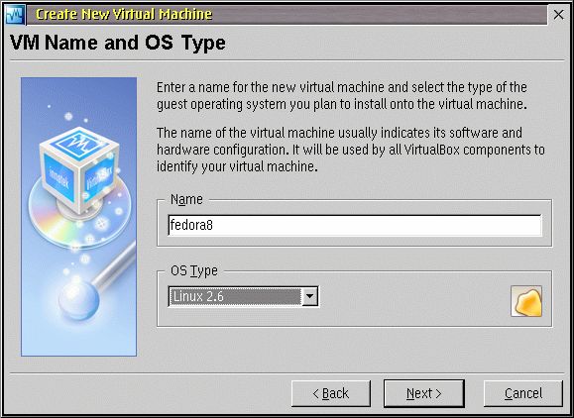Cancel the virtual machine wizard
The width and height of the screenshot is (574, 418).
point(523,393)
